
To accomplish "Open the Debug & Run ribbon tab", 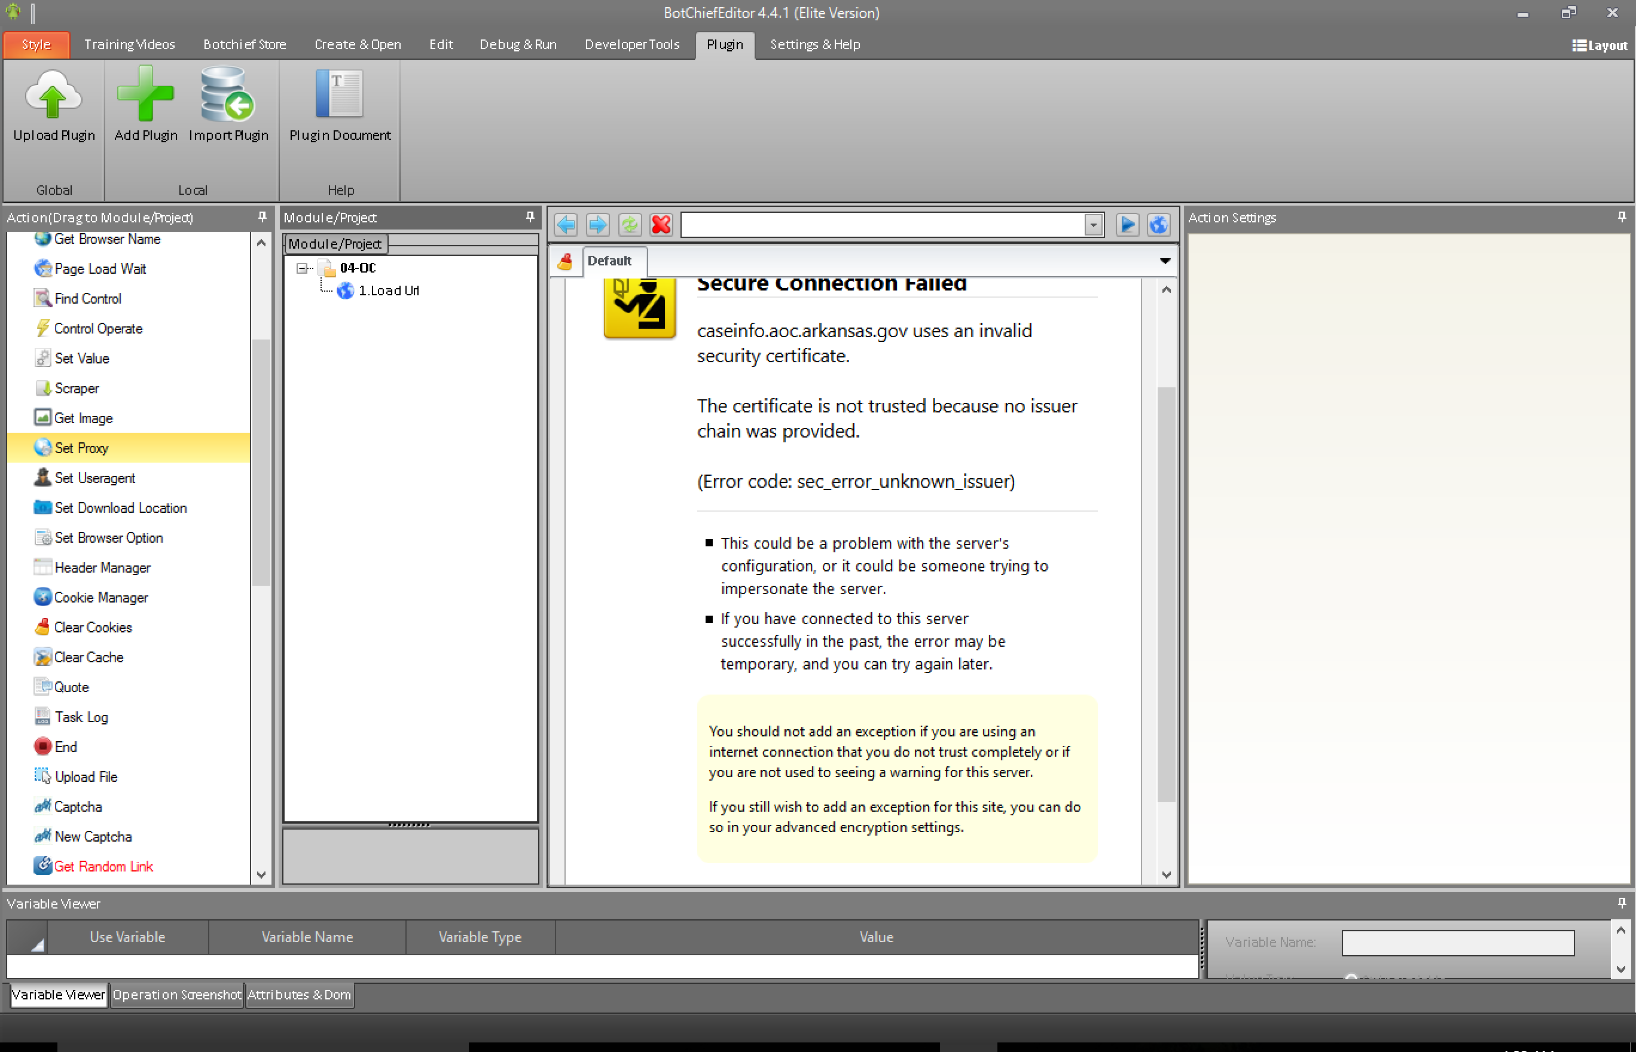I will 517,44.
